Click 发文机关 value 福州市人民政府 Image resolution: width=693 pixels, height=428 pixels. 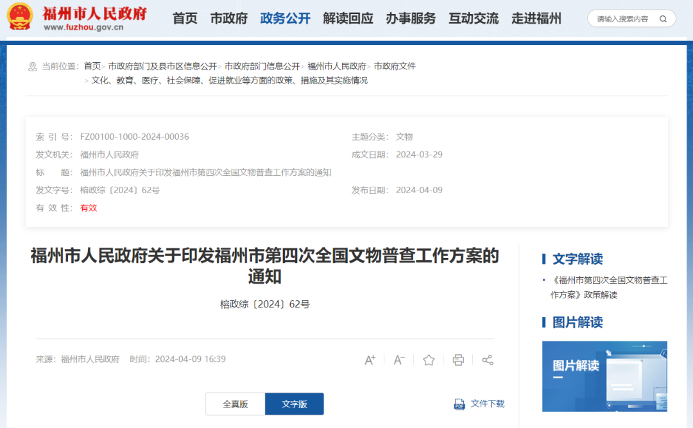[x=110, y=155]
